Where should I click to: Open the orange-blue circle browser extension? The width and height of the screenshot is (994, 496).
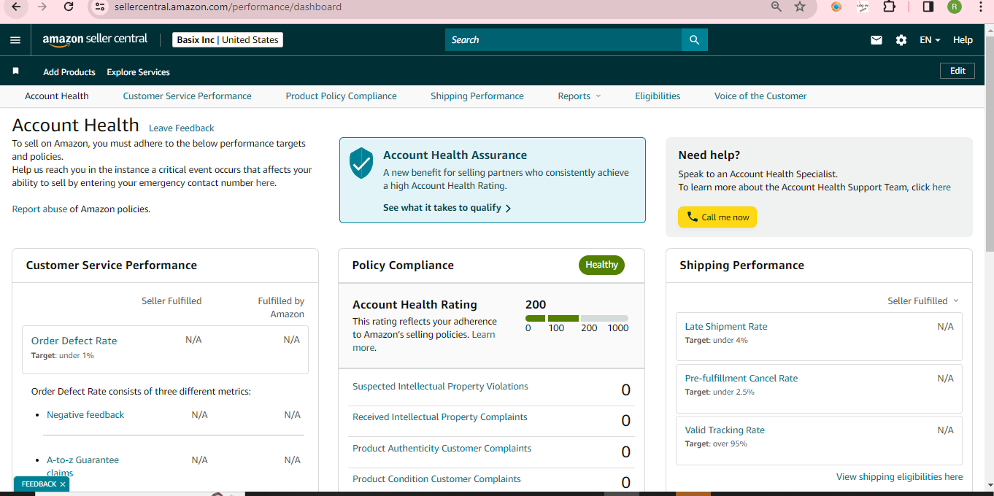click(836, 7)
